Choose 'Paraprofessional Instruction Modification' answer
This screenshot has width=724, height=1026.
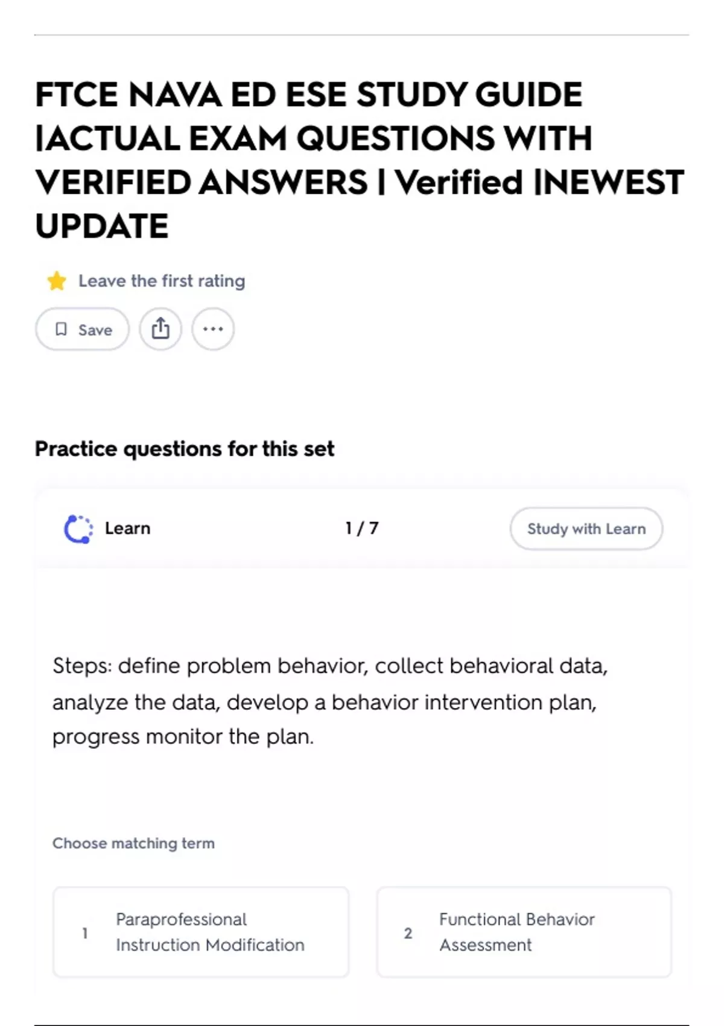[210, 932]
